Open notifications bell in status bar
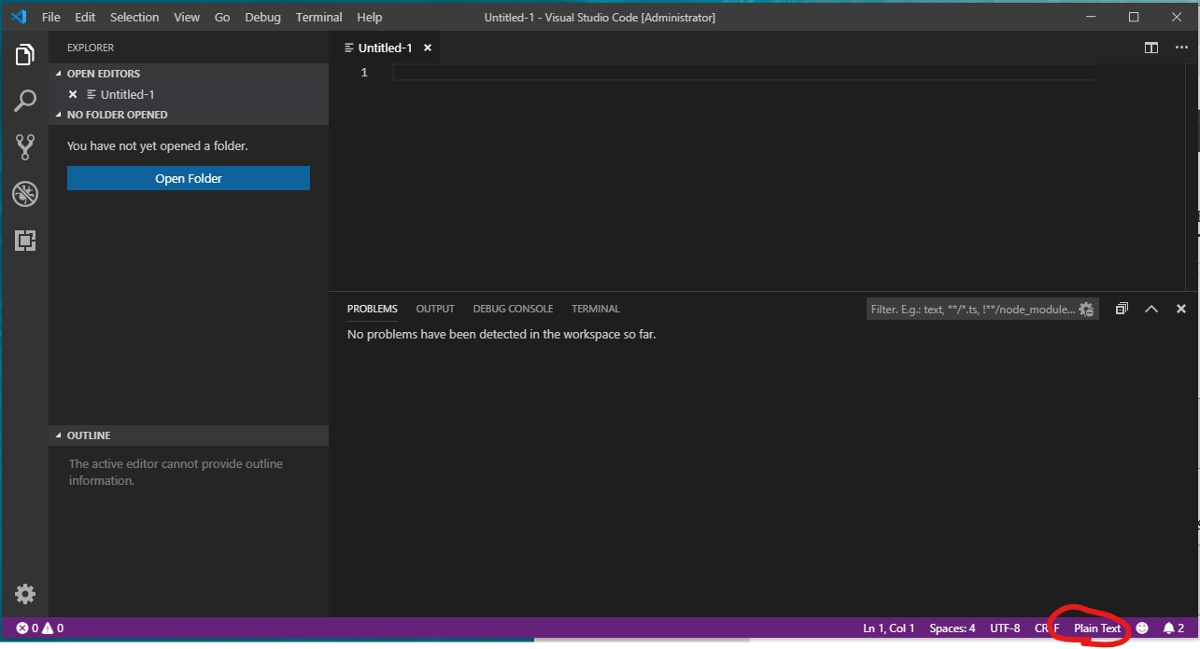Viewport: 1200px width, 649px height. (x=1170, y=628)
